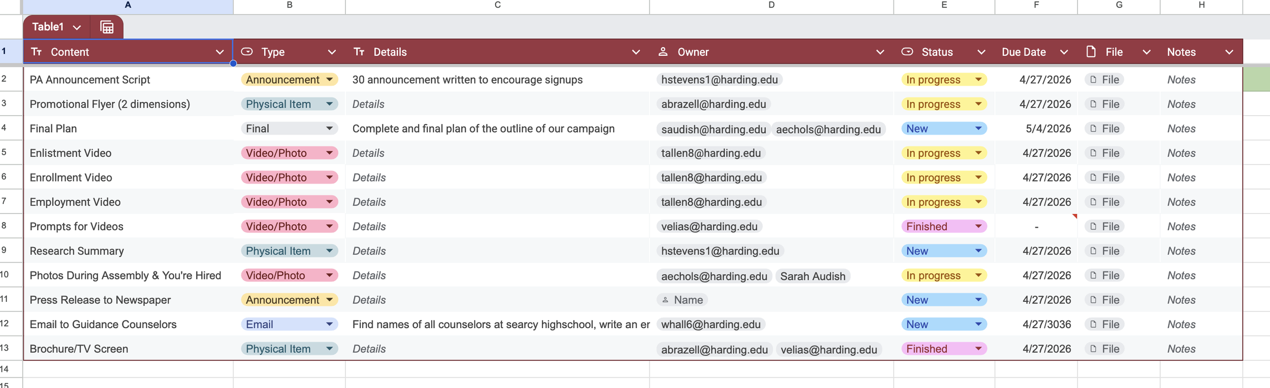The height and width of the screenshot is (388, 1270).
Task: Change the New status for Final Plan
Action: 944,129
